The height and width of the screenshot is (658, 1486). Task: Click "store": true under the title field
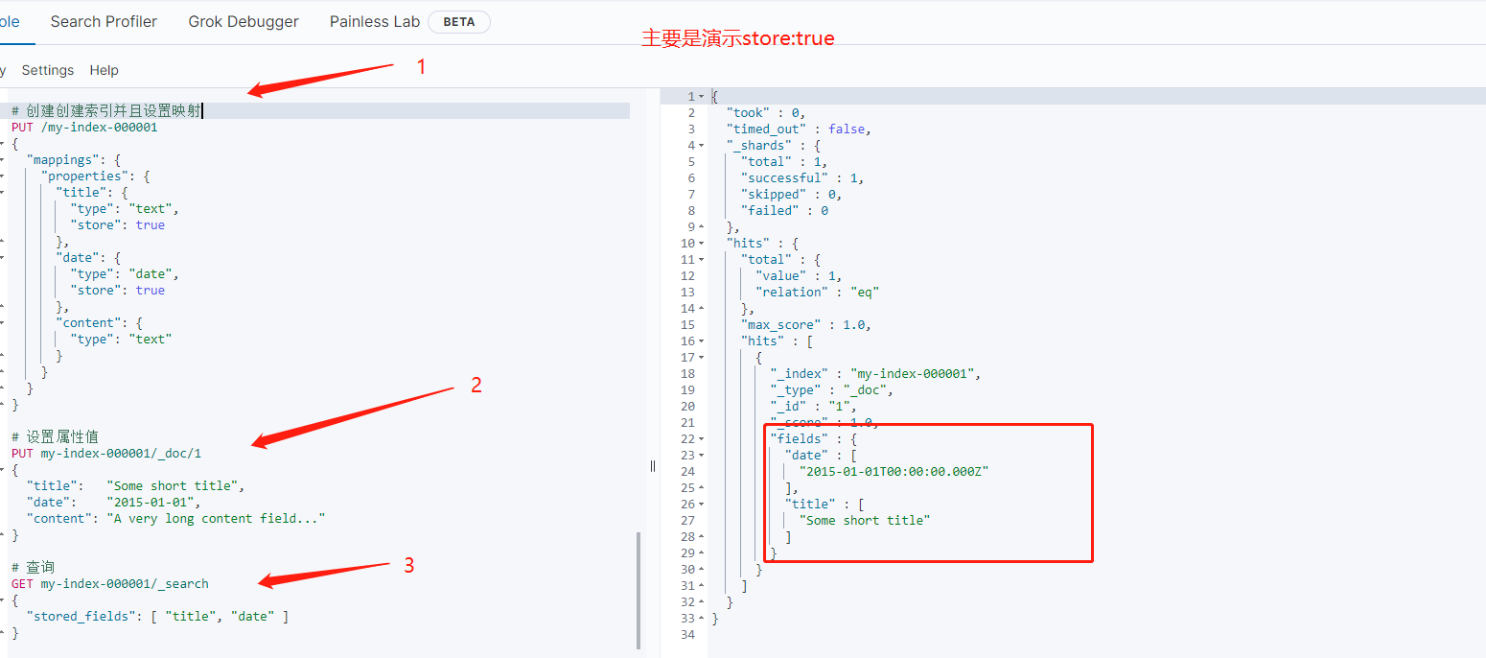(117, 225)
